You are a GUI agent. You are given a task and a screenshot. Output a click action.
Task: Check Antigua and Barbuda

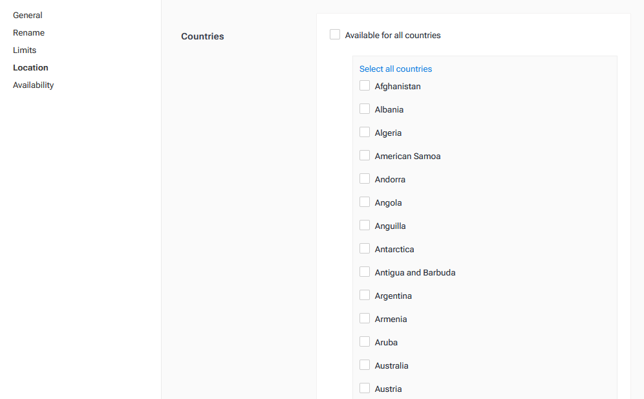point(365,272)
